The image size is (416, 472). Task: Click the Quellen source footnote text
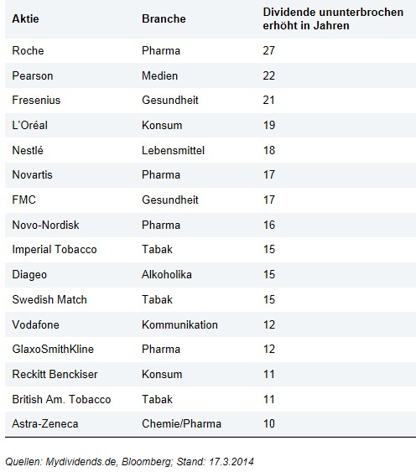point(129,462)
